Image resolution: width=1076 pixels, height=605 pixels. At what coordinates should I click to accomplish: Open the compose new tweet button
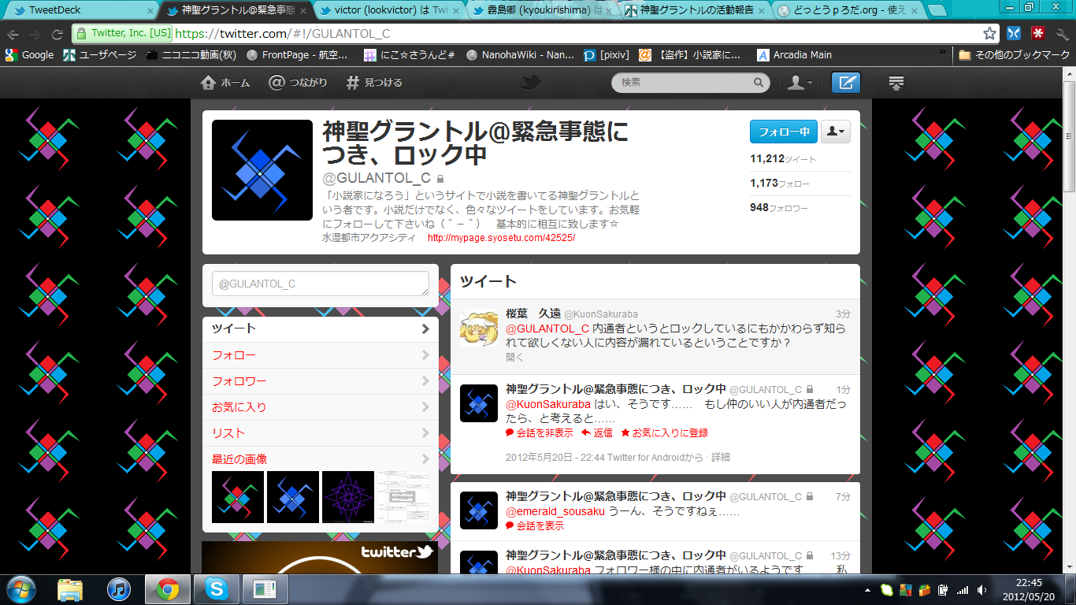(x=846, y=83)
